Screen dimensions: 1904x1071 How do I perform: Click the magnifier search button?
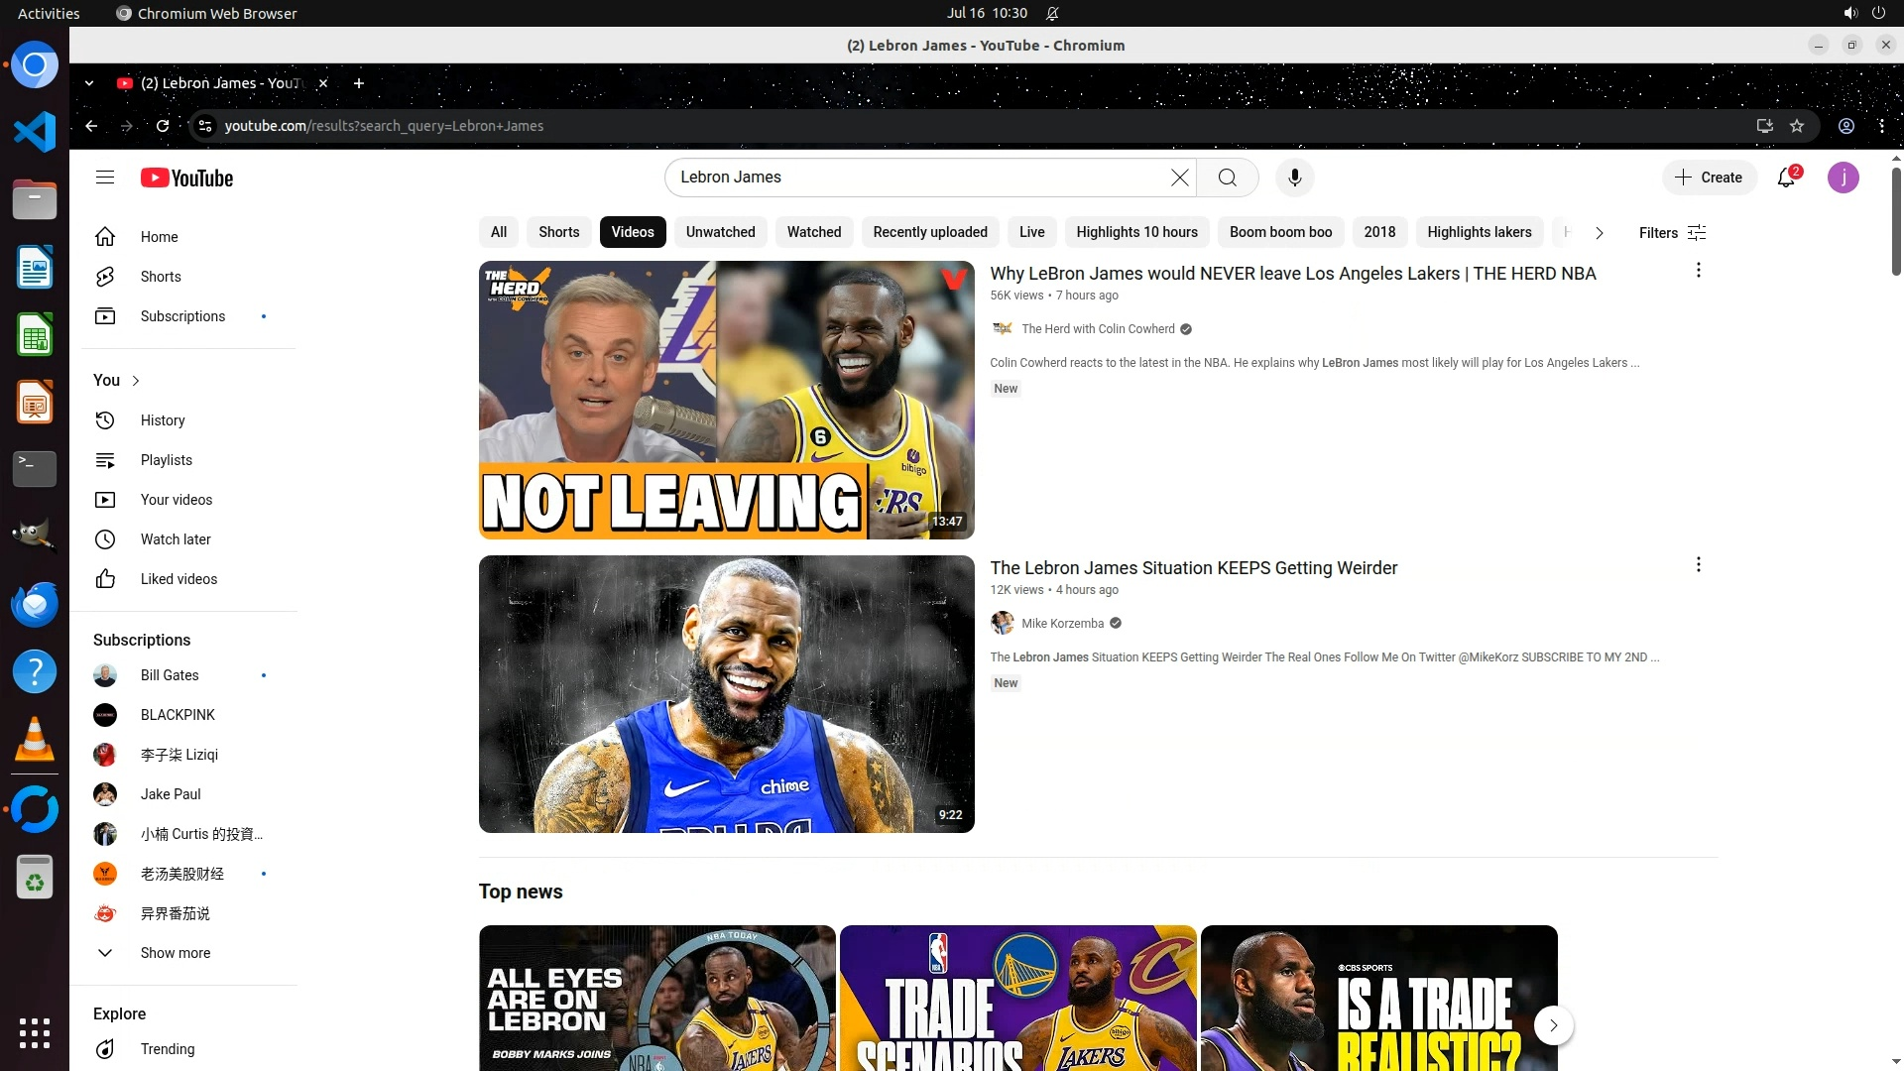point(1227,178)
